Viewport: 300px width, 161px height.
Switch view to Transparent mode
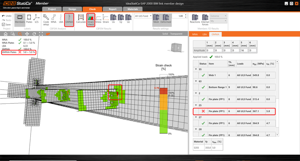(x=176, y=33)
